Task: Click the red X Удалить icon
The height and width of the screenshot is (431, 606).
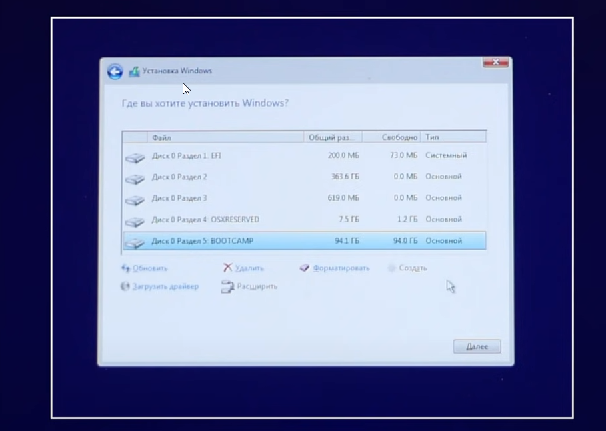Action: pyautogui.click(x=227, y=268)
